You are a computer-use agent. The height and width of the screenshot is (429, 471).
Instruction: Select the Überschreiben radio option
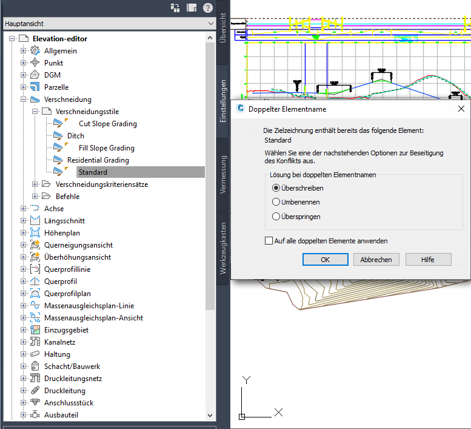[276, 188]
